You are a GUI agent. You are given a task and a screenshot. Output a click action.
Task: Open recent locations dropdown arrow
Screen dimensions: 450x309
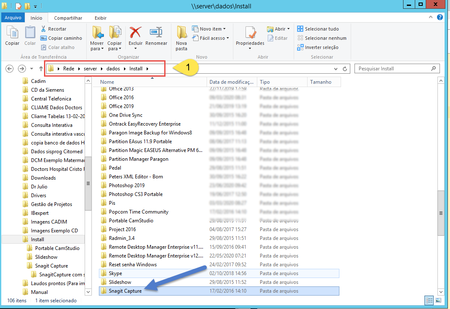(x=31, y=69)
